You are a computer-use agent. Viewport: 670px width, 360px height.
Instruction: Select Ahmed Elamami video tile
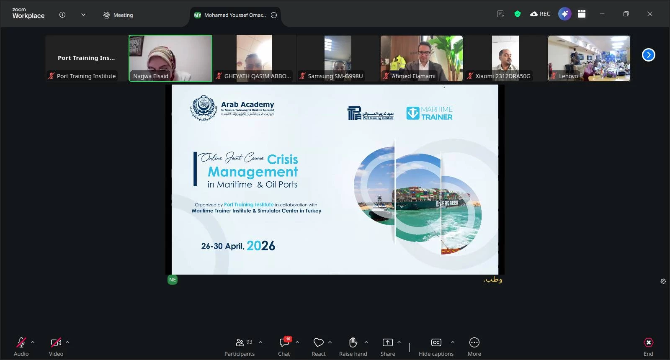pyautogui.click(x=422, y=58)
